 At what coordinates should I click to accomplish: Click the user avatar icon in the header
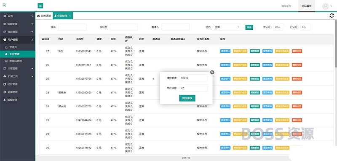coord(325,6)
